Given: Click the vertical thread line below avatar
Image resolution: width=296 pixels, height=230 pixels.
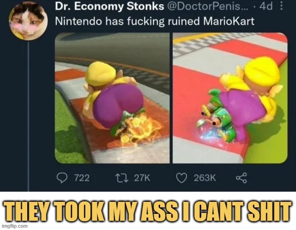Looking at the screenshot, I should (x=29, y=116).
